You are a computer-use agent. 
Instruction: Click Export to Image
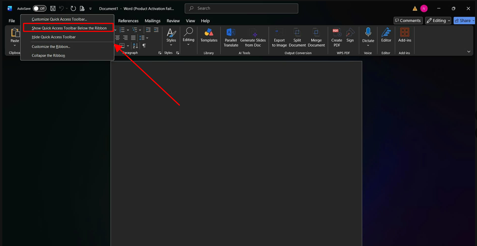(279, 38)
